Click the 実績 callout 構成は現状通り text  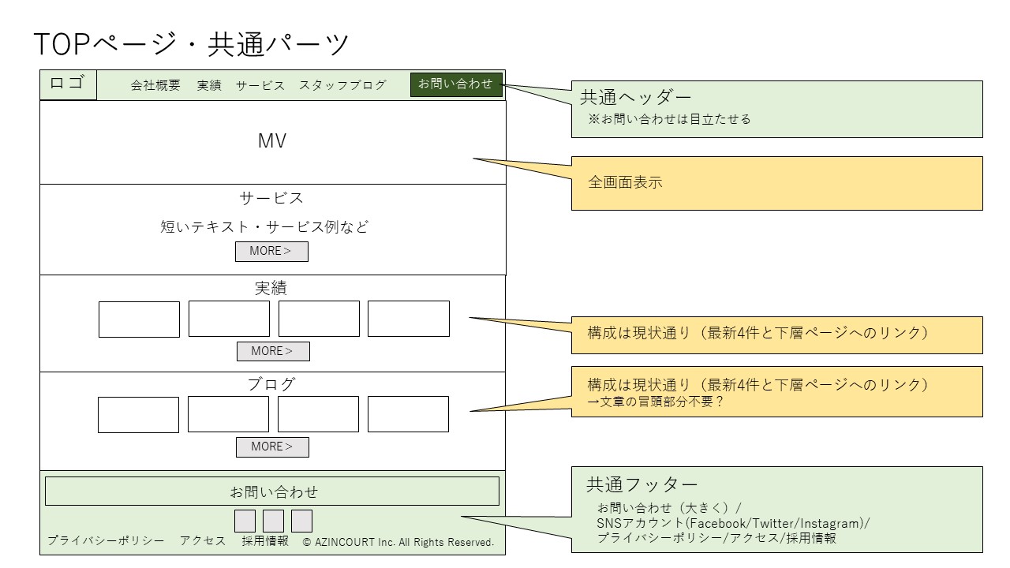pos(757,333)
